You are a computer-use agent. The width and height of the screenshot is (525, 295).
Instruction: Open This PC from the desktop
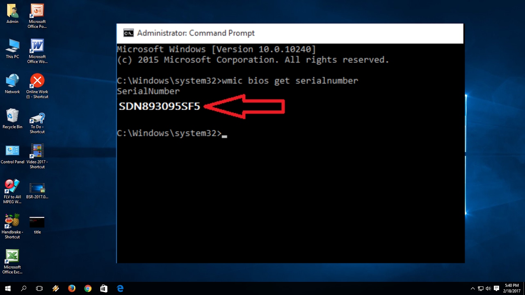tap(12, 46)
